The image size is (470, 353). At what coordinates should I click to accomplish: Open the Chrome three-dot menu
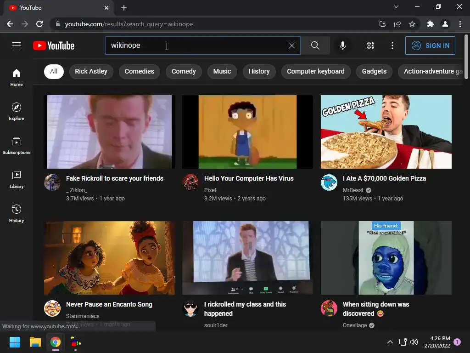(460, 24)
